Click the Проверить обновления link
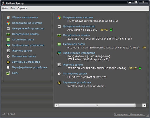The height and width of the screenshot is (118, 150). click(x=129, y=115)
